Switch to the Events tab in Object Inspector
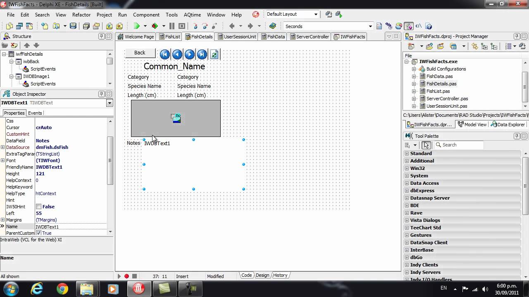Image resolution: width=529 pixels, height=297 pixels. point(35,113)
